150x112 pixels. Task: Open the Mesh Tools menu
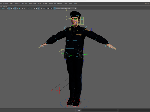(x=24, y=3)
